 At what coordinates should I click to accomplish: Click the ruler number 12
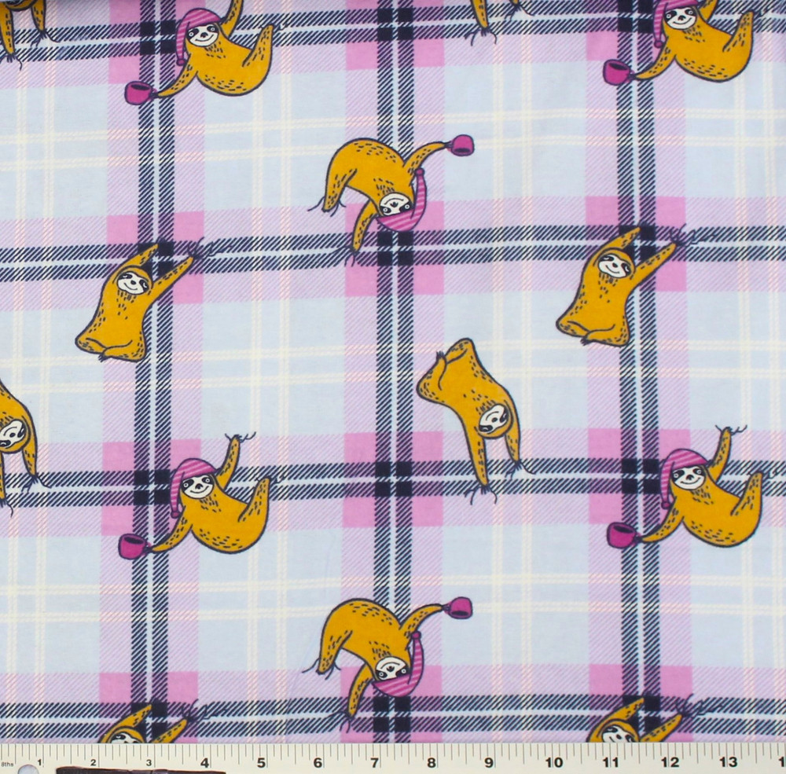(670, 763)
